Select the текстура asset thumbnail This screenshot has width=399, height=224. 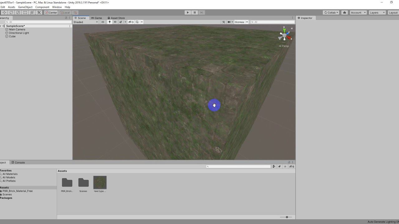[x=100, y=182]
